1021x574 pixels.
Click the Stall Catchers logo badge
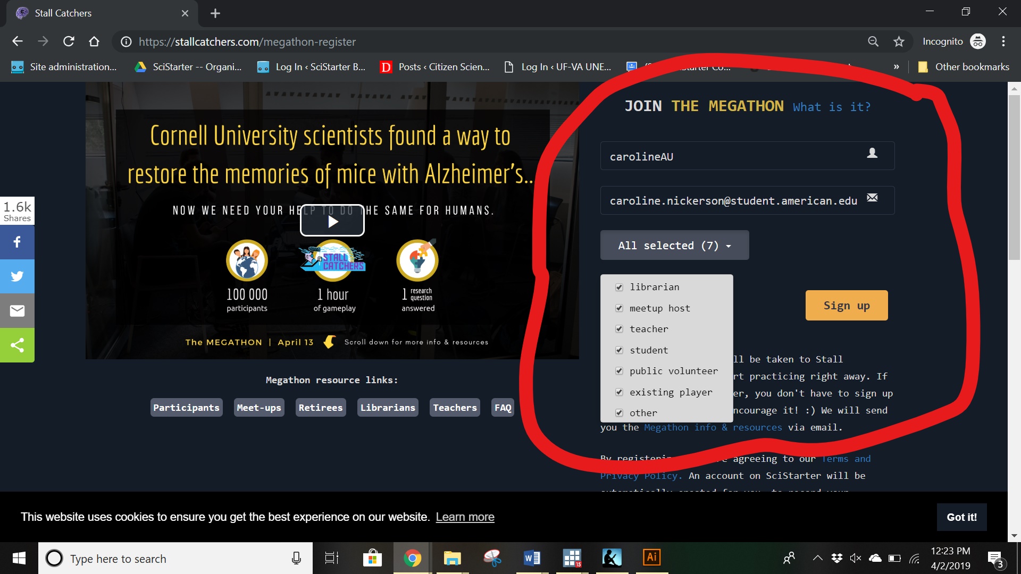point(332,260)
